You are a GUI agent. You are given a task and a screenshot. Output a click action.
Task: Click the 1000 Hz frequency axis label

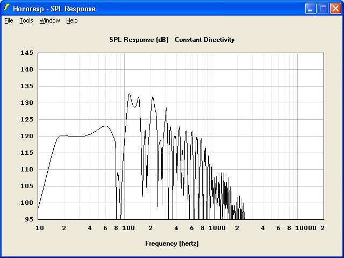(217, 228)
